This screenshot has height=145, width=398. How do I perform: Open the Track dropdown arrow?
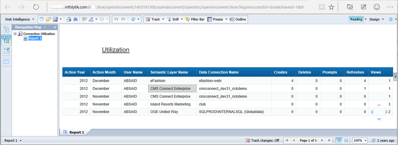163,19
